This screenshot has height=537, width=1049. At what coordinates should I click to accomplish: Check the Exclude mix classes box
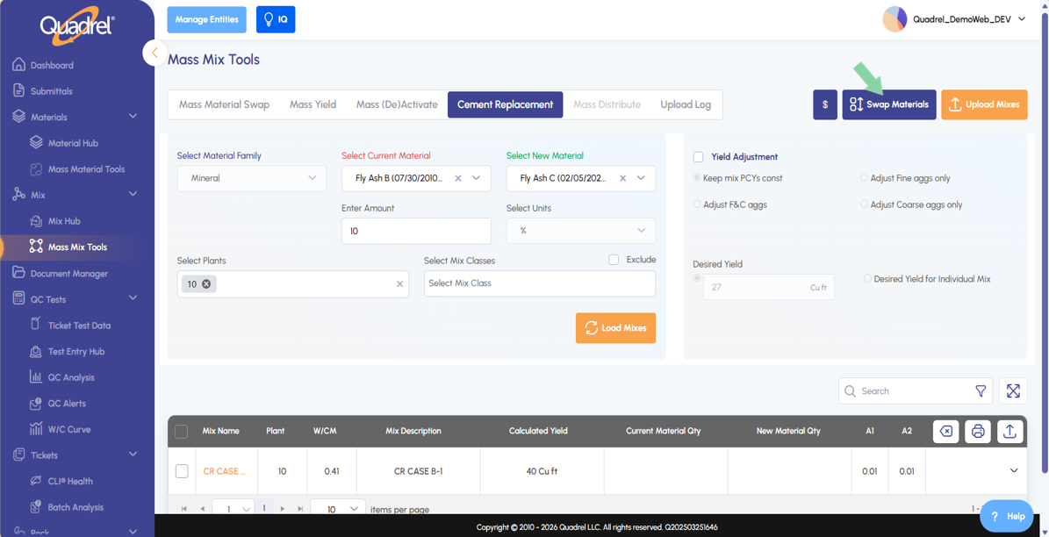(x=614, y=260)
